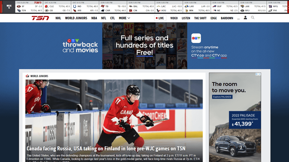Open the WORLD JUNIORS menu item
The image size is (289, 162).
coord(76,18)
